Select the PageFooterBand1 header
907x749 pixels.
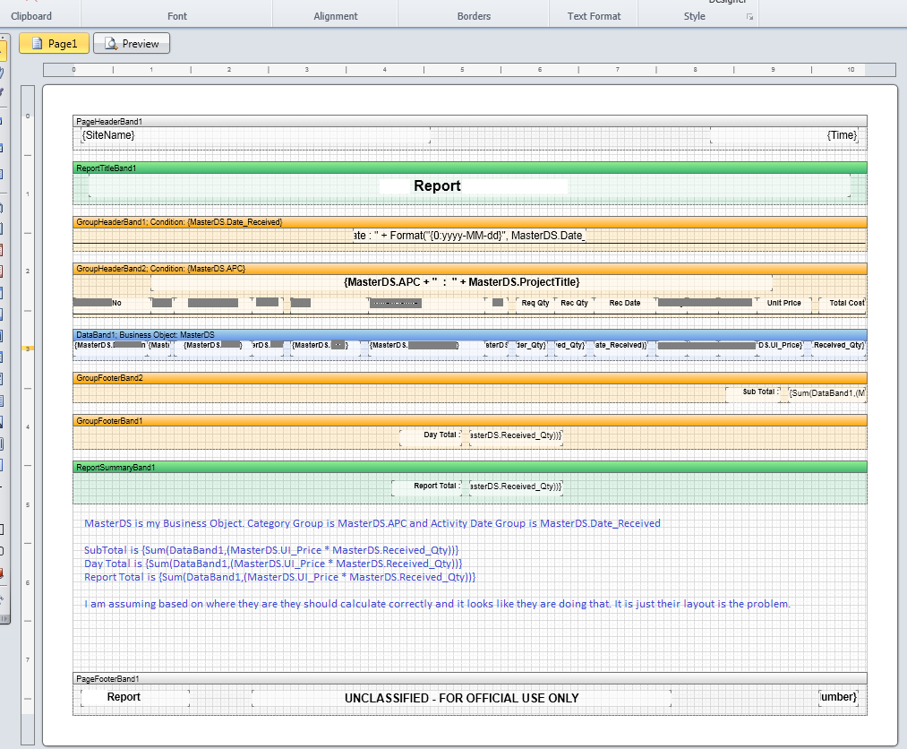(x=470, y=678)
